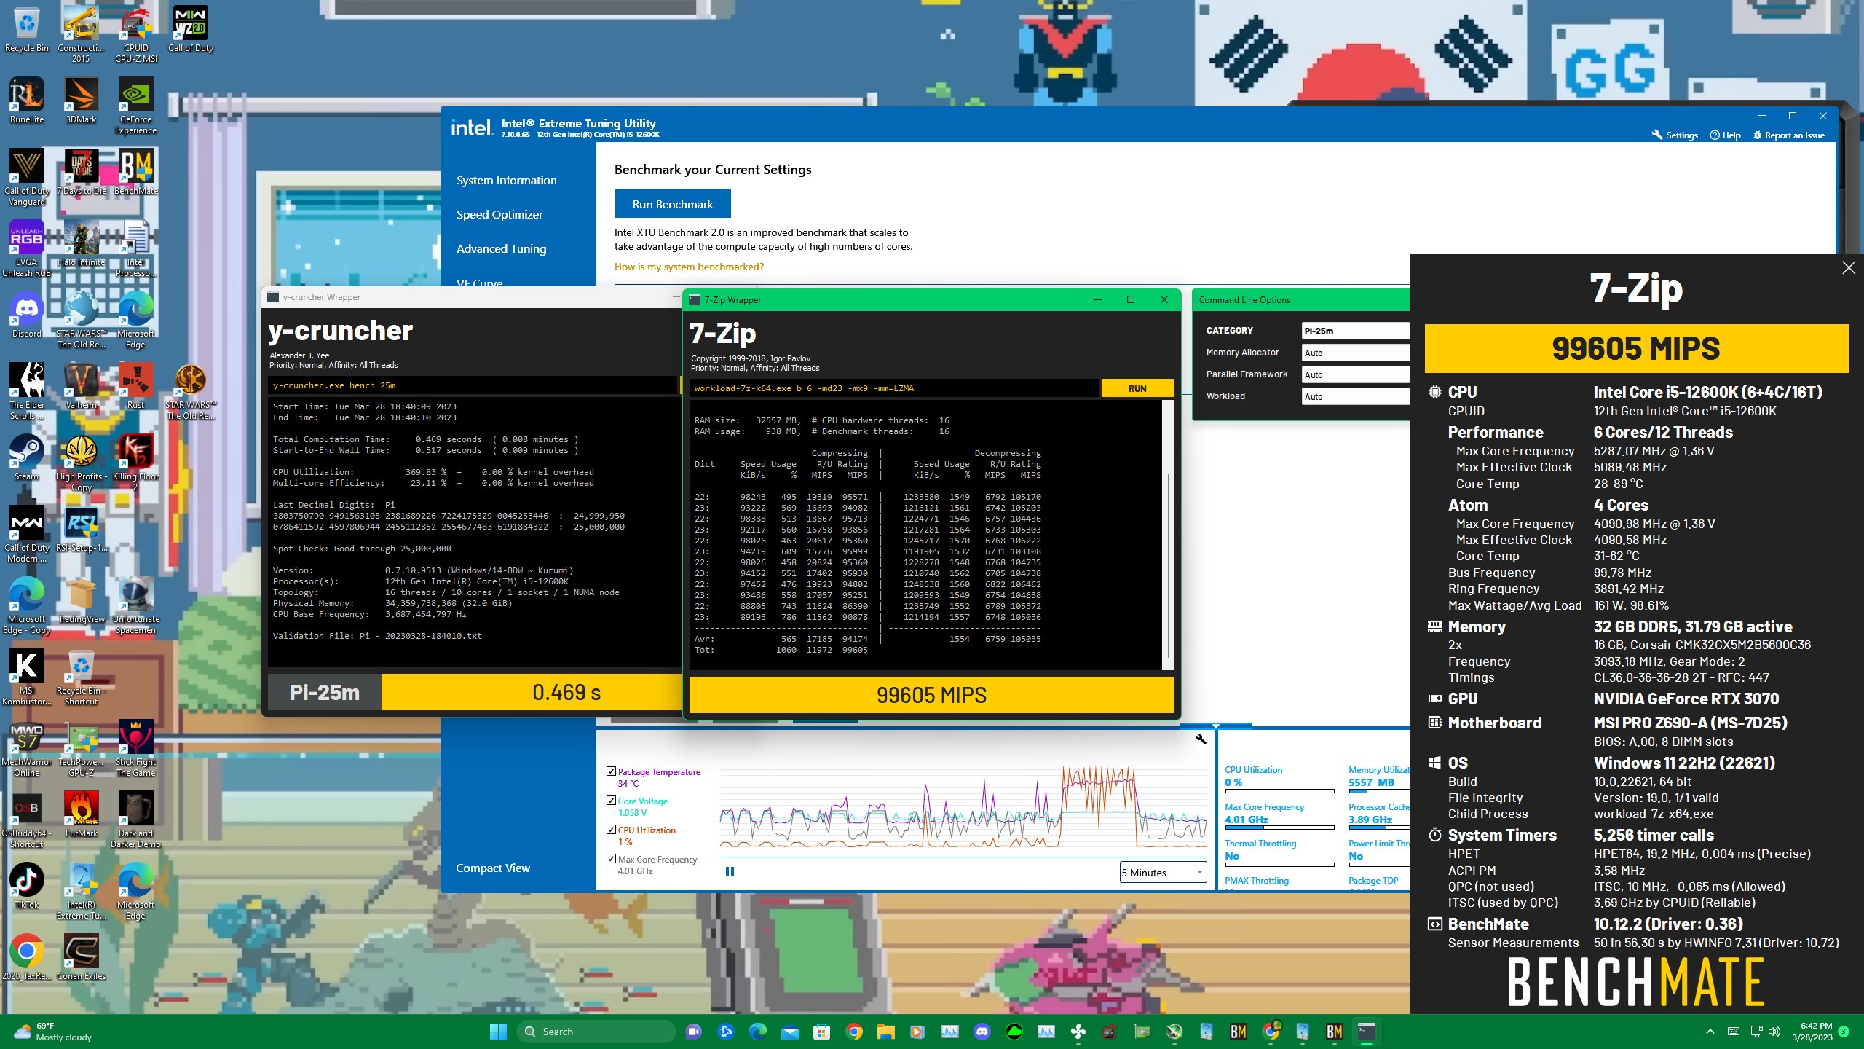Click the y-cruncher command input field
This screenshot has height=1049, width=1864.
pyautogui.click(x=473, y=385)
